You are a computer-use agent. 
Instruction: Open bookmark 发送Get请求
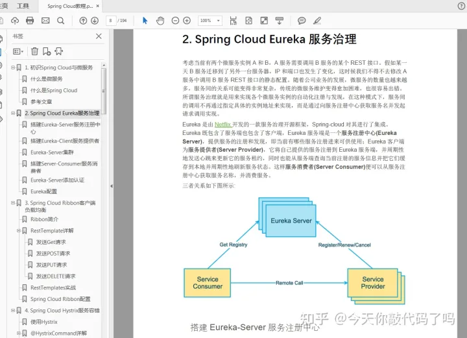pyautogui.click(x=51, y=242)
